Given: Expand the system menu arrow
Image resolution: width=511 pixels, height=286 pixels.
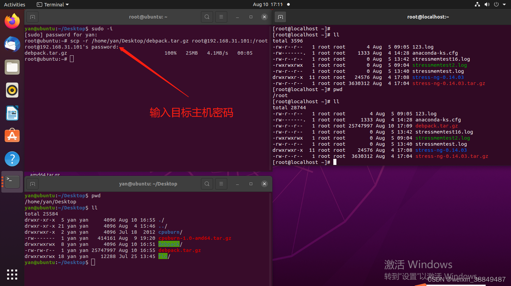Looking at the screenshot, I should (x=504, y=5).
